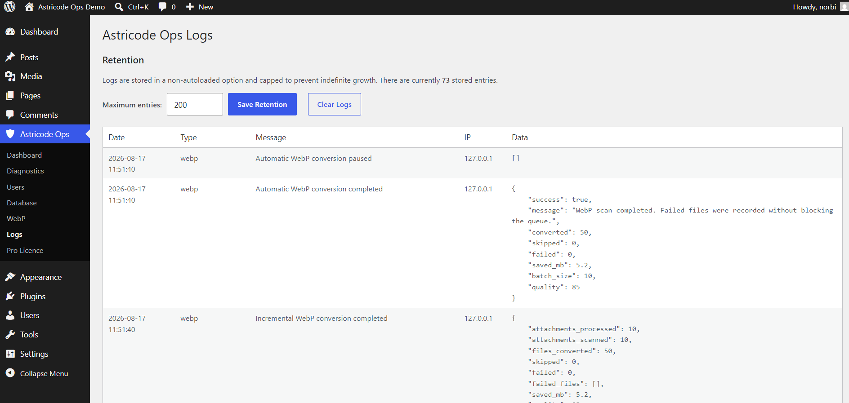849x403 pixels.
Task: Select 'Automatic WebP conversion completed' message
Action: 319,189
